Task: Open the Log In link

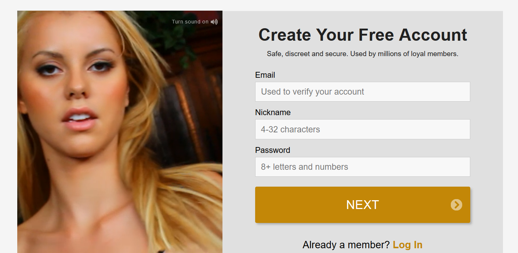Action: click(x=407, y=245)
